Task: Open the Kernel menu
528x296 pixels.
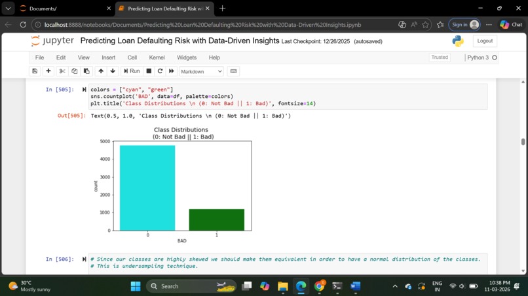Action: [157, 58]
